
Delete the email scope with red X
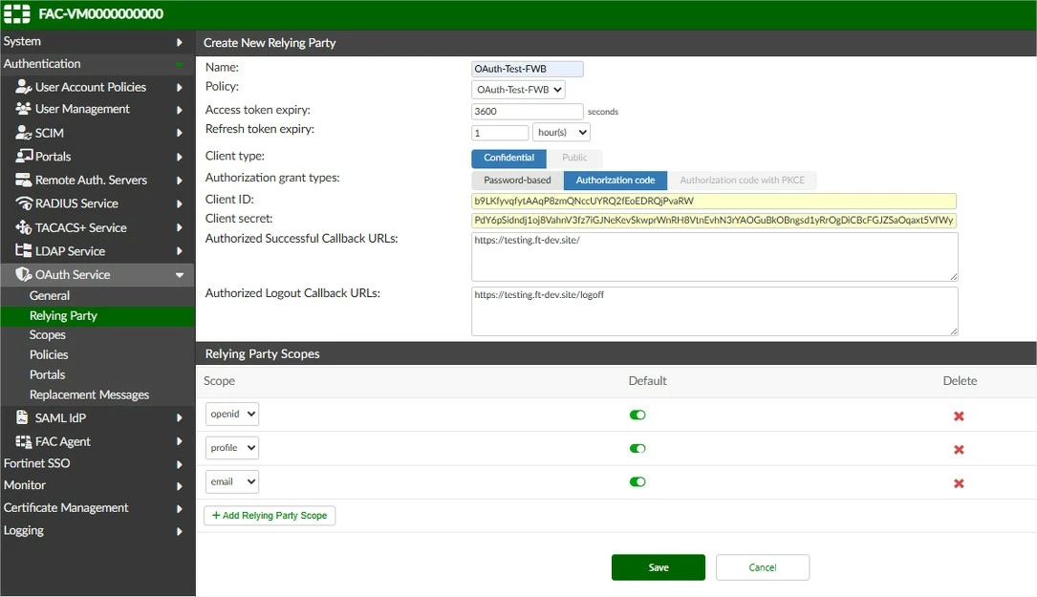click(959, 483)
